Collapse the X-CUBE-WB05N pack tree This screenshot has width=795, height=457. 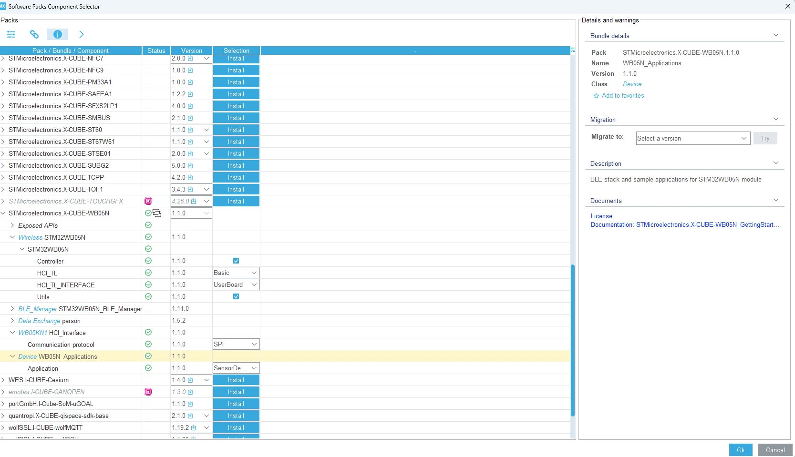click(3, 213)
